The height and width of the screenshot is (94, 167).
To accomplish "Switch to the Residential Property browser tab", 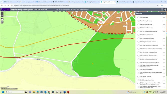I will pos(123,2).
